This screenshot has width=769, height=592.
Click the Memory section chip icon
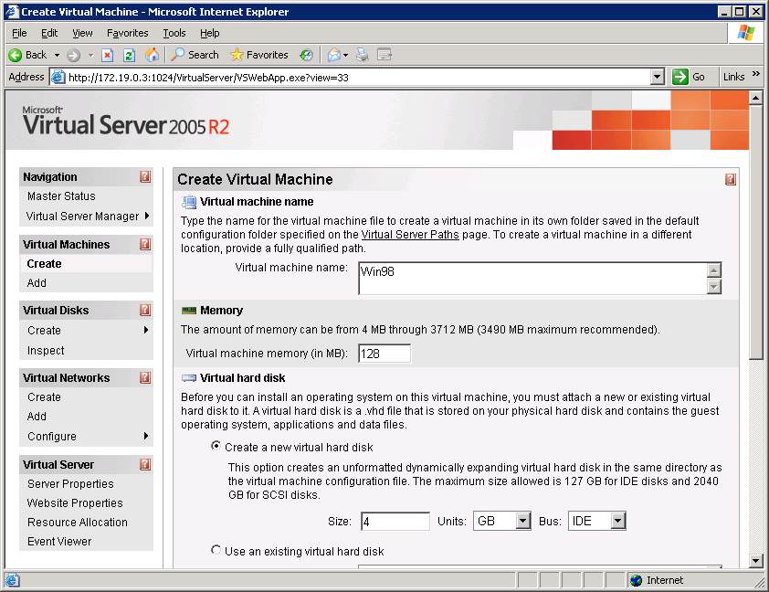(x=189, y=311)
